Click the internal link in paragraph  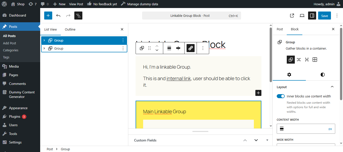179,78
